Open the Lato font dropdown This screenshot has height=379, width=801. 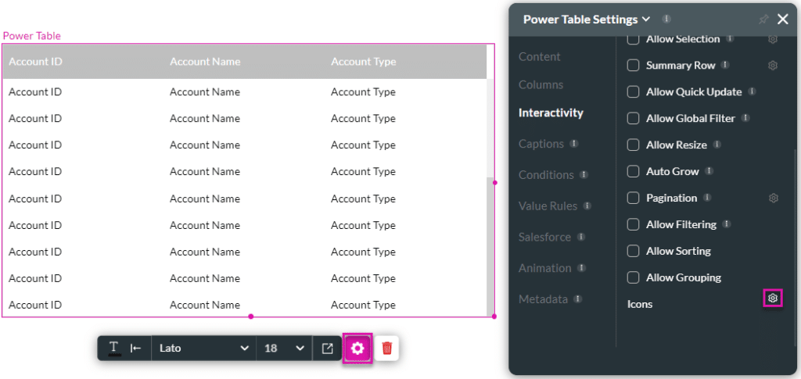pos(204,349)
